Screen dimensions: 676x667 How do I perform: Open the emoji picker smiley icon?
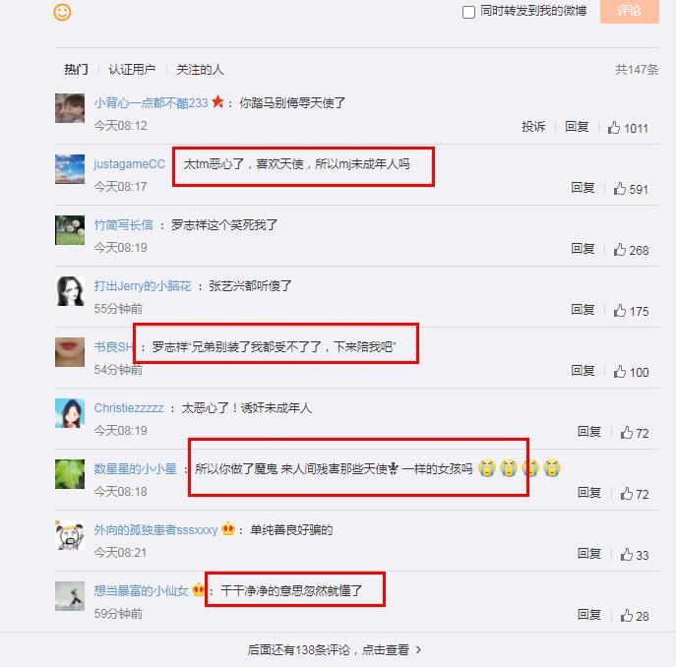[62, 12]
